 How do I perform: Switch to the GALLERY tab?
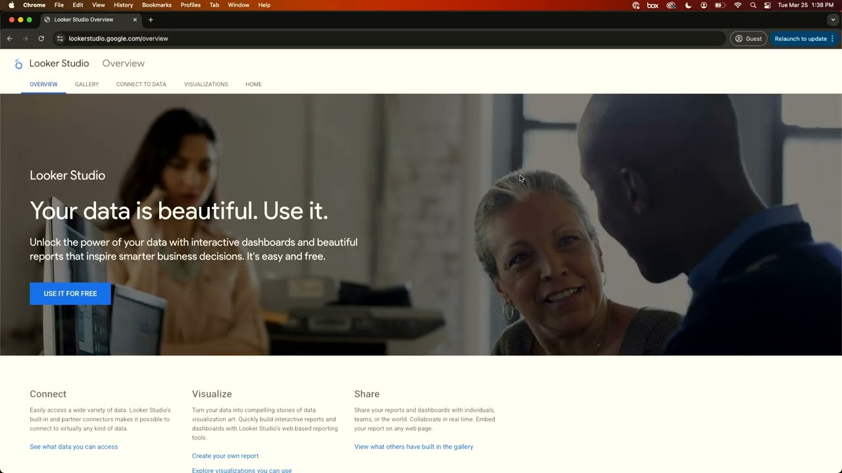(x=87, y=84)
